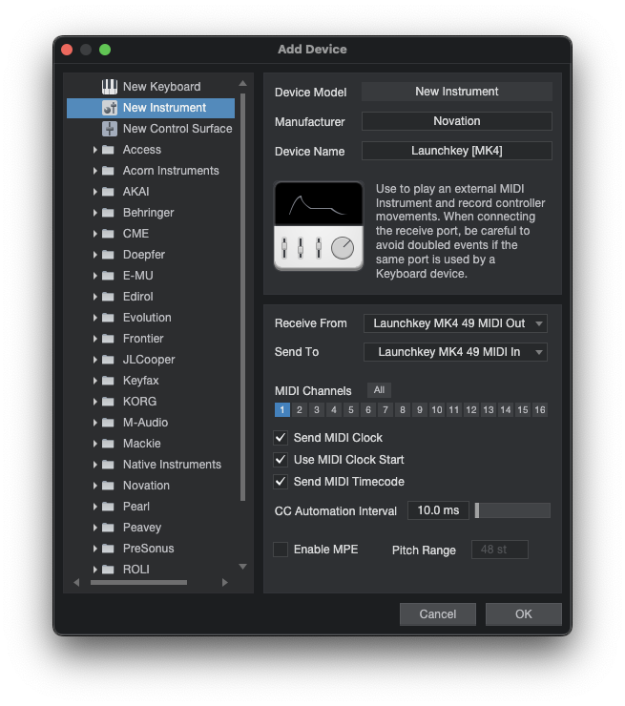Enable the MPE checkbox

281,550
